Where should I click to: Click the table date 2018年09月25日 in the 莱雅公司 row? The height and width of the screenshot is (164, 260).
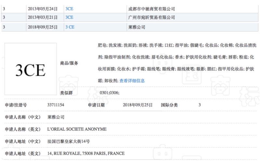coord(43,27)
